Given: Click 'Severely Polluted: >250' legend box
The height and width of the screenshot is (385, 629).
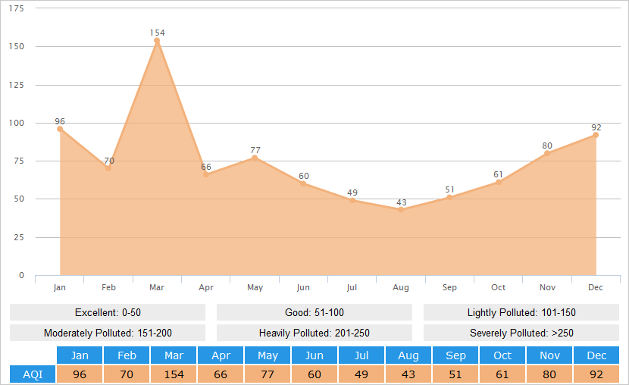Looking at the screenshot, I should click(521, 333).
